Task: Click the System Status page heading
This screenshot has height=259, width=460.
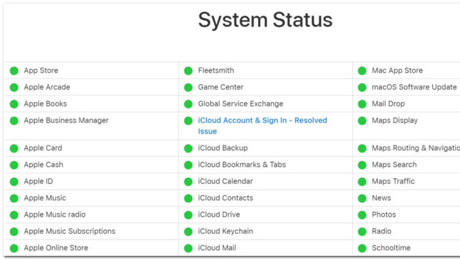Action: (265, 20)
